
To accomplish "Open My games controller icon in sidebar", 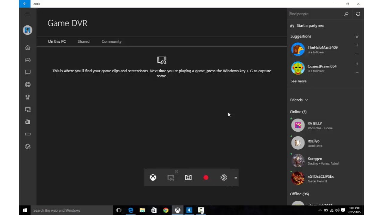I will coord(28,60).
